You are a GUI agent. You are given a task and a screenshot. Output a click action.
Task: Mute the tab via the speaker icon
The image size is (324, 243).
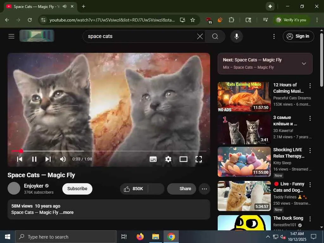[x=65, y=6]
